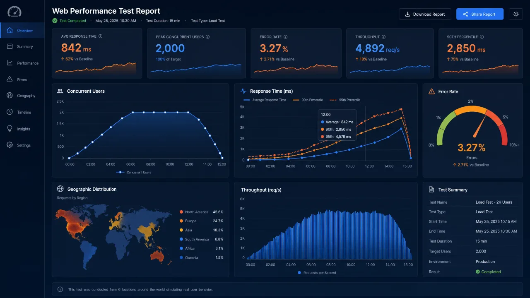Click the Error Rate panel warning icon
This screenshot has height=298, width=530.
[x=431, y=91]
